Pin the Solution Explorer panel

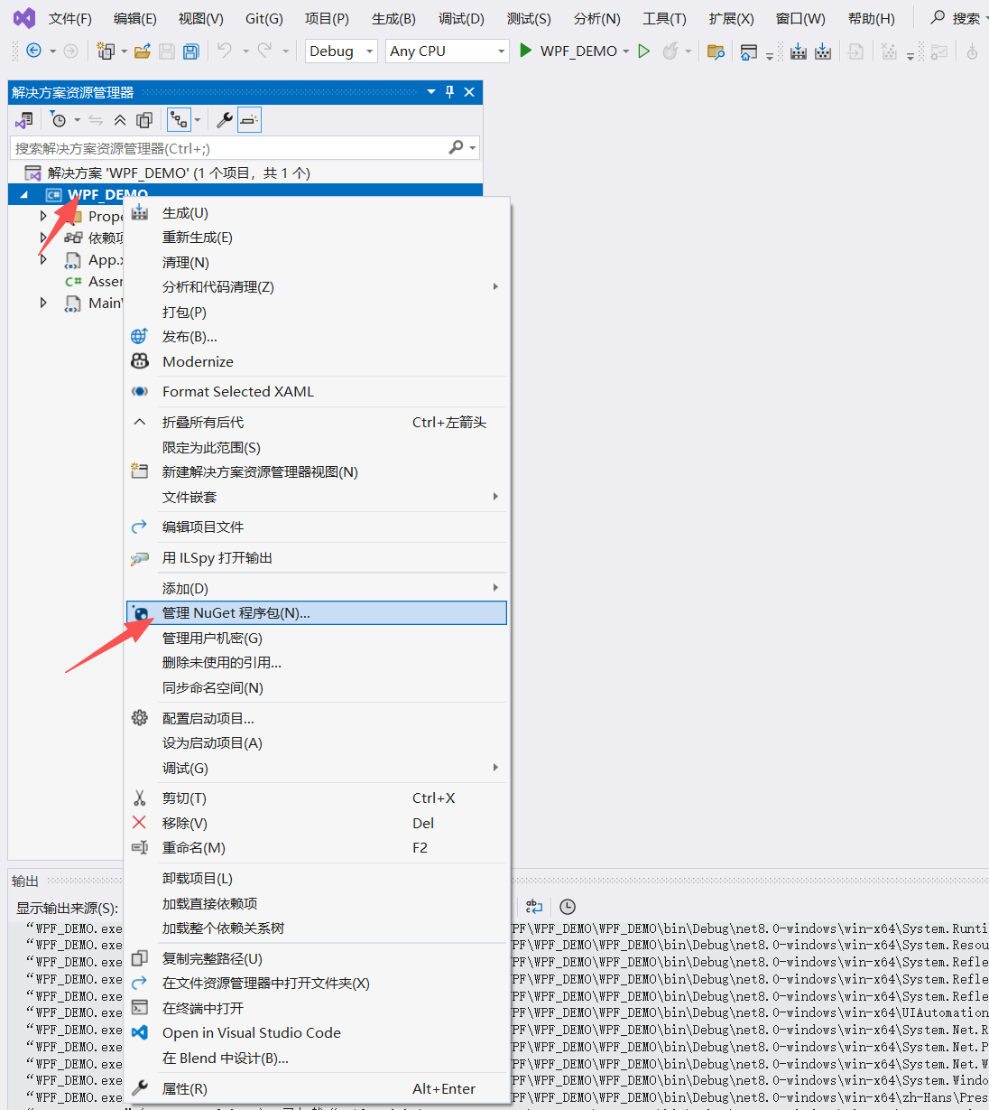tap(450, 92)
